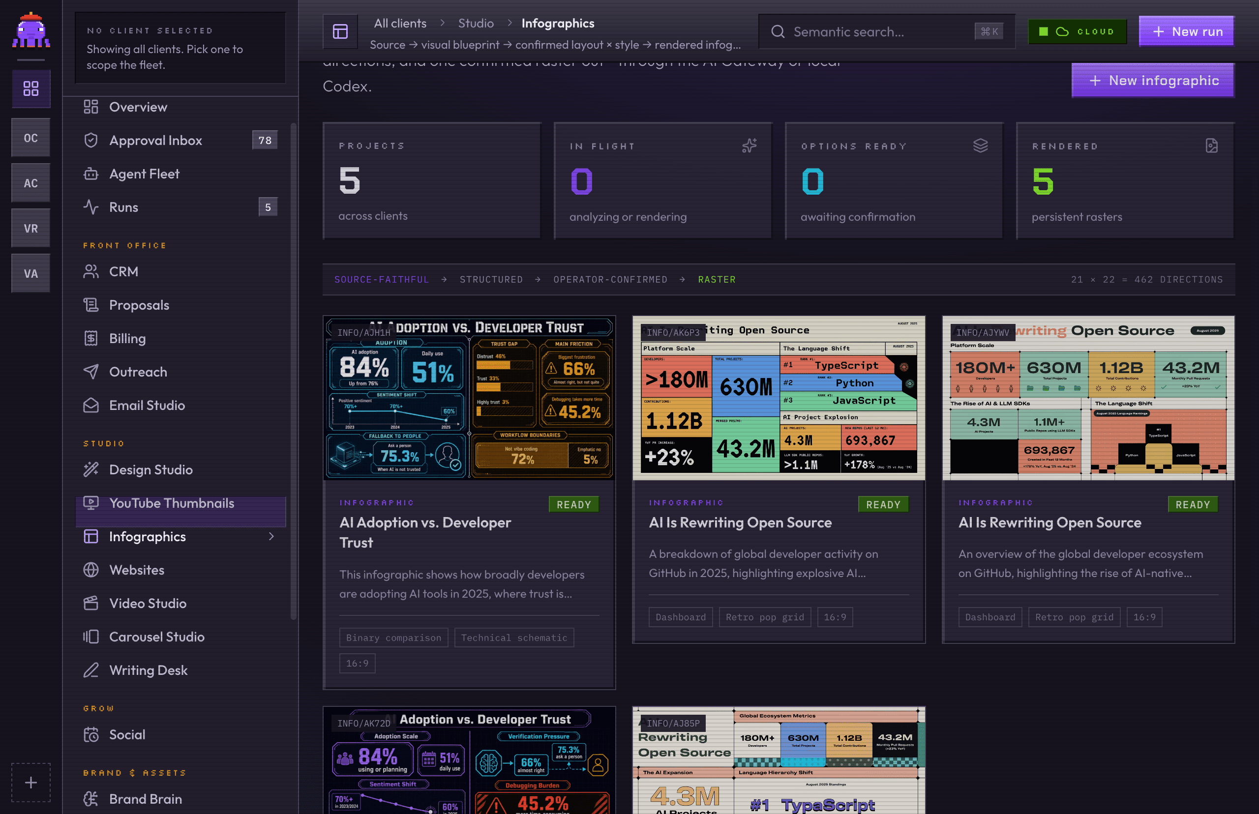Click the SOURCE-FAITHFUL pipeline step
1259x814 pixels.
tap(382, 280)
